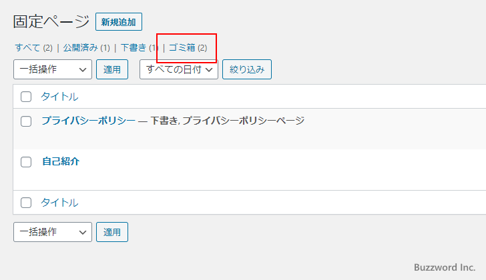
Task: Check the プライバシーポリシー page checkbox
Action: [26, 121]
